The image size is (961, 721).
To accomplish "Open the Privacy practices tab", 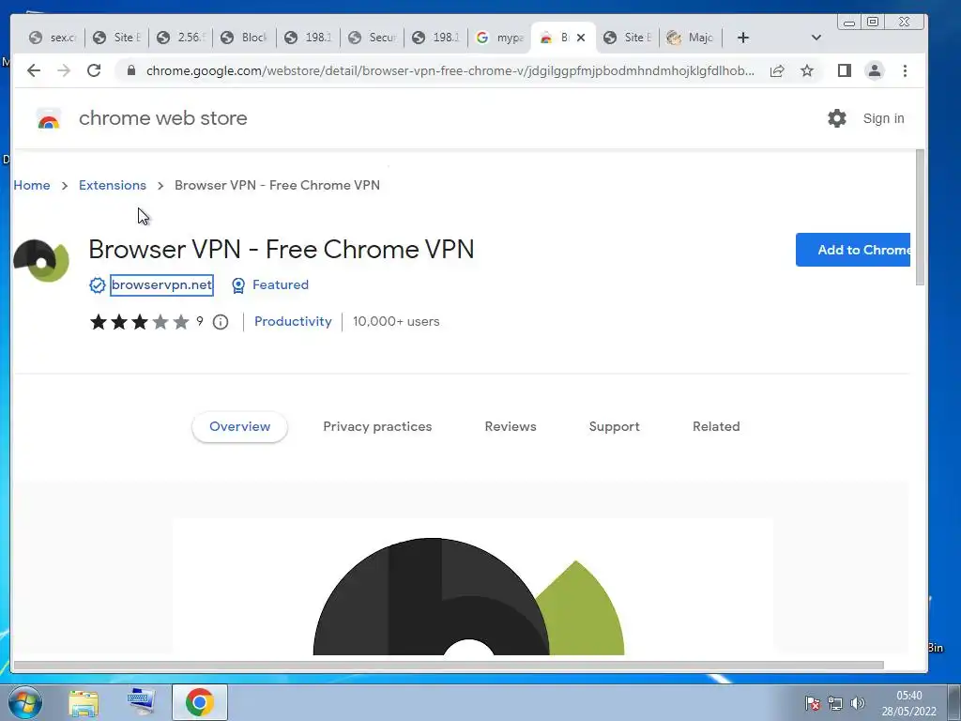I will click(377, 427).
